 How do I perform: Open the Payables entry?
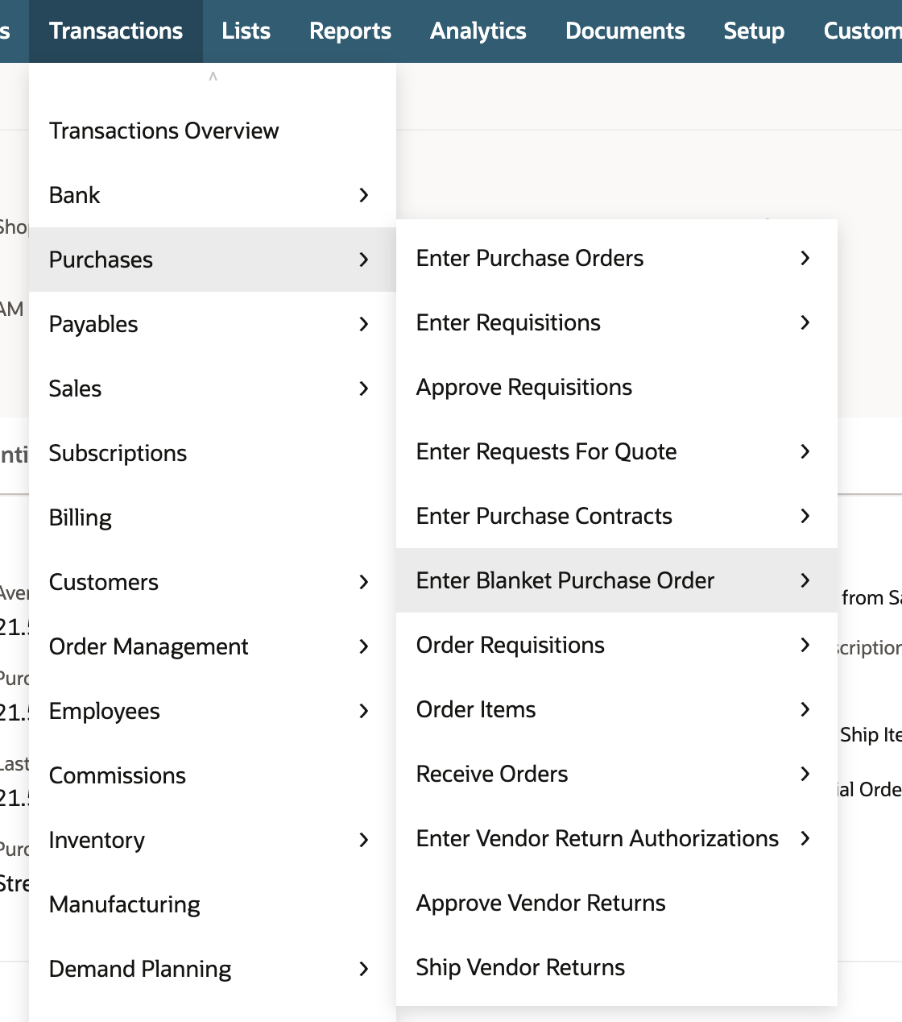point(213,324)
